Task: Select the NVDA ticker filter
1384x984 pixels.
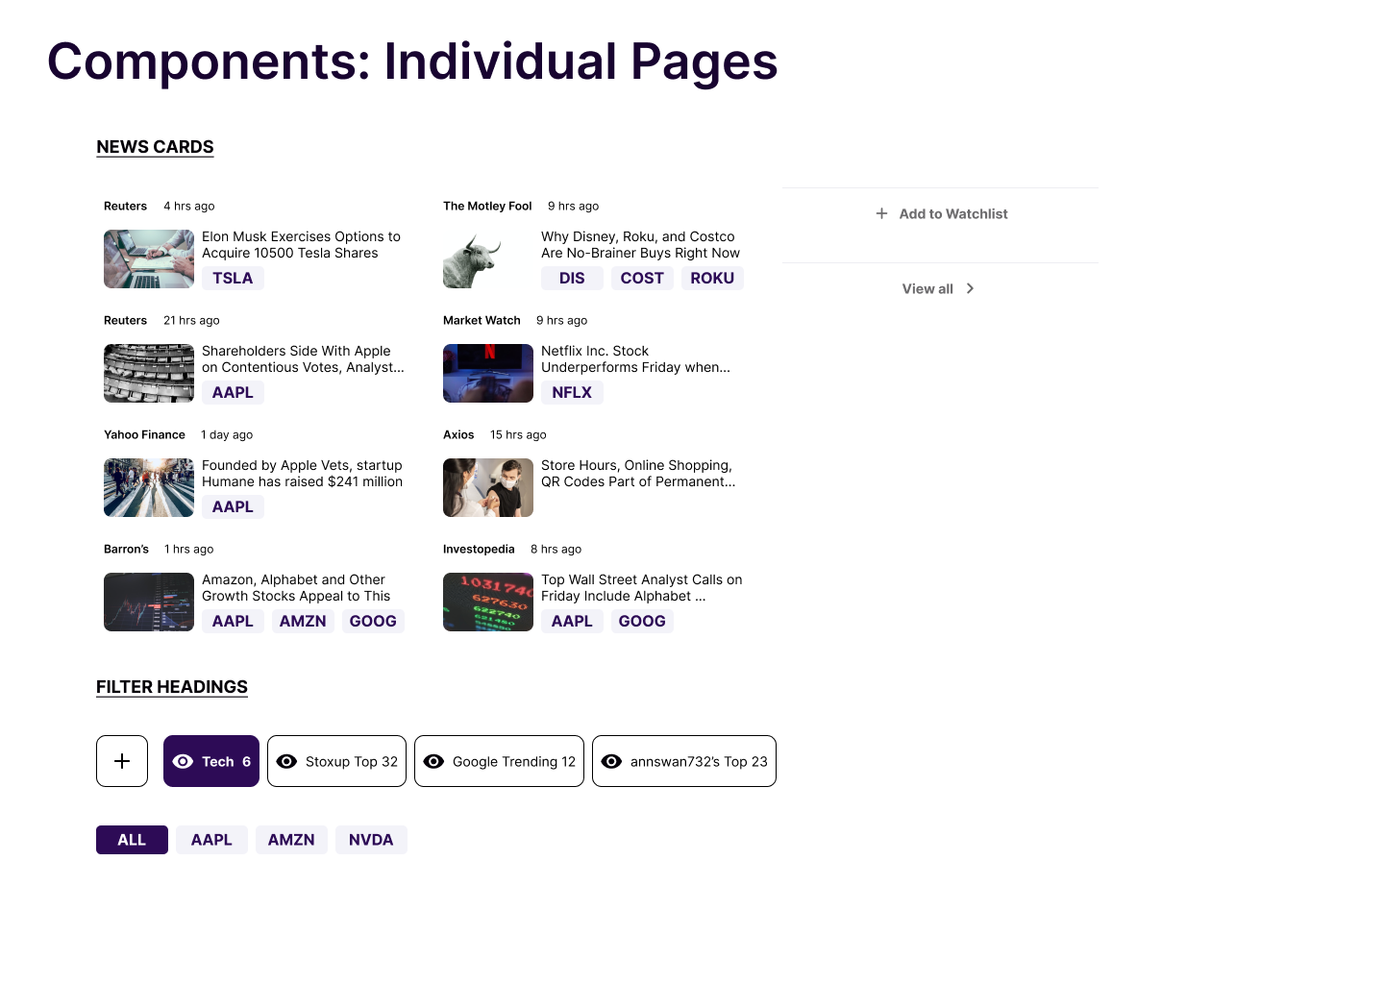Action: coord(371,839)
